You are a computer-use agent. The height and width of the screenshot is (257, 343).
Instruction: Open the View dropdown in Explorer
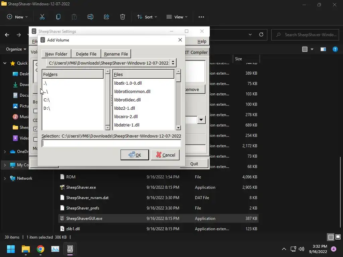[177, 17]
